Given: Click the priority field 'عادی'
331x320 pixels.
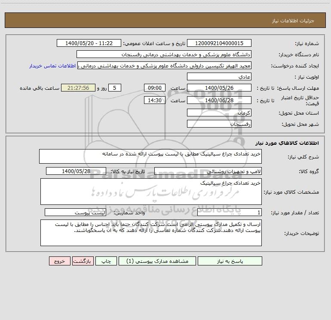Looking at the screenshot, I should pos(219,76).
